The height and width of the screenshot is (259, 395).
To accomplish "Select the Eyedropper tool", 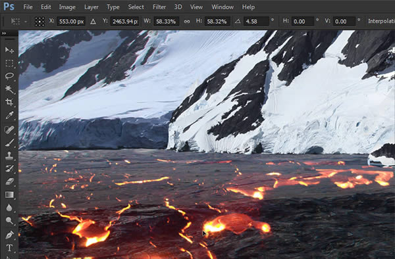I will [x=10, y=116].
